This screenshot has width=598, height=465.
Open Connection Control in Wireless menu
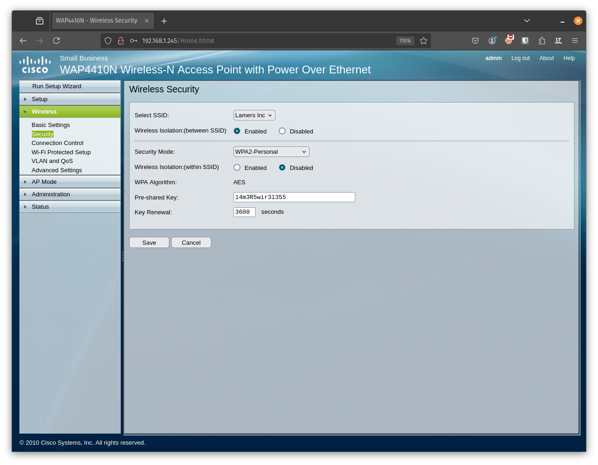(x=57, y=143)
